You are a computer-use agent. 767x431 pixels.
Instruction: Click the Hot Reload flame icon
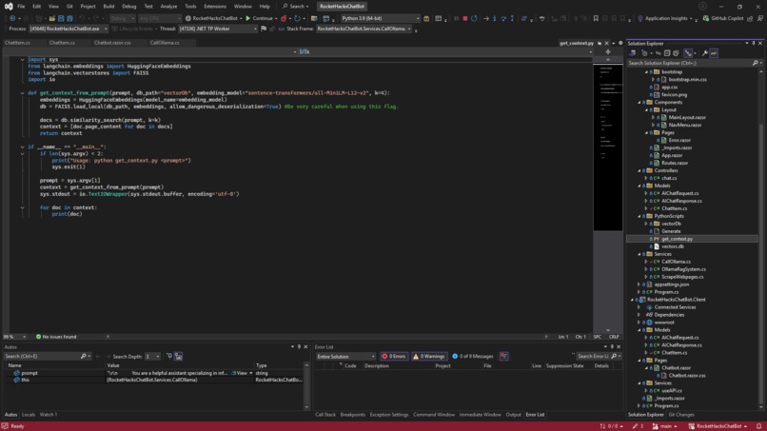284,18
